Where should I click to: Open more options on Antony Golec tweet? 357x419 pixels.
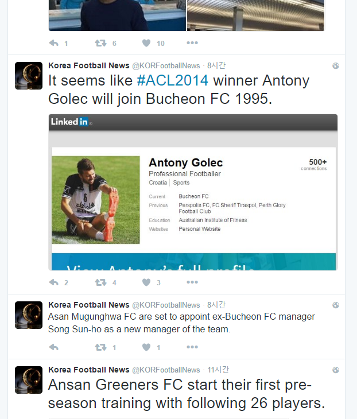[x=192, y=282]
